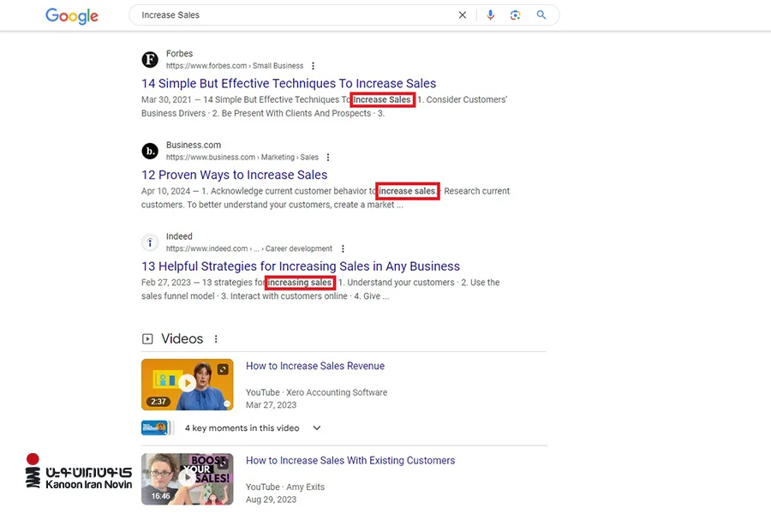Click the Indeed favicon
The width and height of the screenshot is (771, 514).
(x=150, y=242)
